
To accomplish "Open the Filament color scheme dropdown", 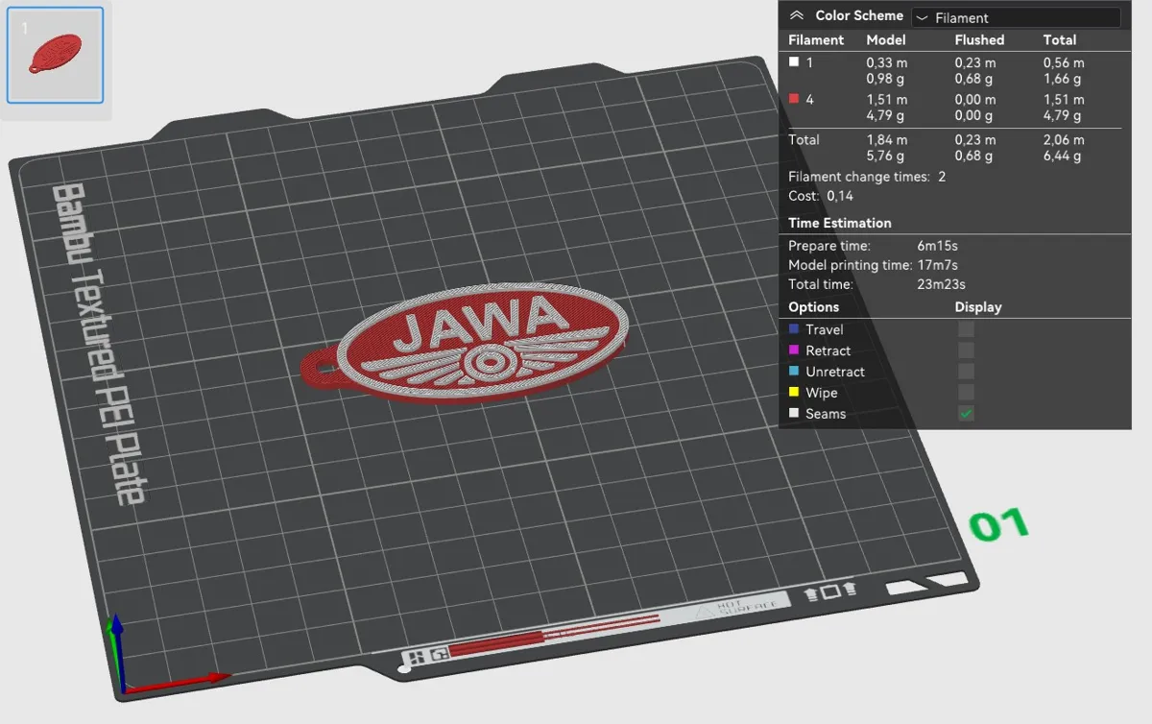I will click(x=1015, y=17).
